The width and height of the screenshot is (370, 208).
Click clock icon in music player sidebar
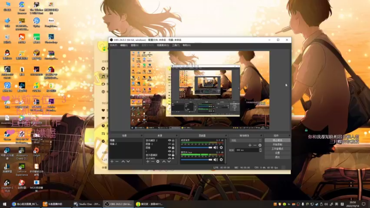pos(103,126)
